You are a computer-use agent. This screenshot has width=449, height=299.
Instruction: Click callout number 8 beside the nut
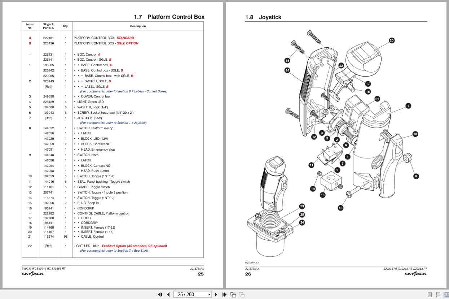tap(416, 176)
